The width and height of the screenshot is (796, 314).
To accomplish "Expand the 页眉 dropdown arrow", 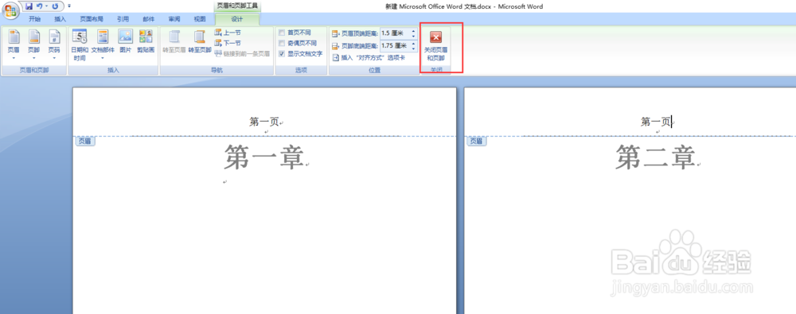I will coord(14,58).
